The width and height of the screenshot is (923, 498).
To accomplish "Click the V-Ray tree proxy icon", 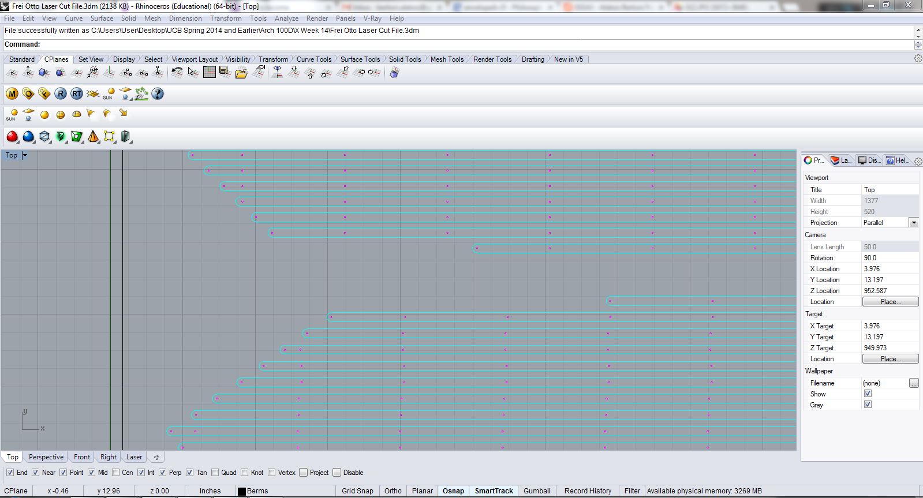I will 141,93.
